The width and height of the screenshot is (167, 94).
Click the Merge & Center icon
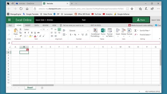(x=64, y=34)
